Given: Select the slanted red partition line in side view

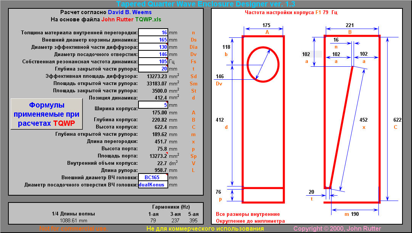Looking at the screenshot, I should point(341,127).
